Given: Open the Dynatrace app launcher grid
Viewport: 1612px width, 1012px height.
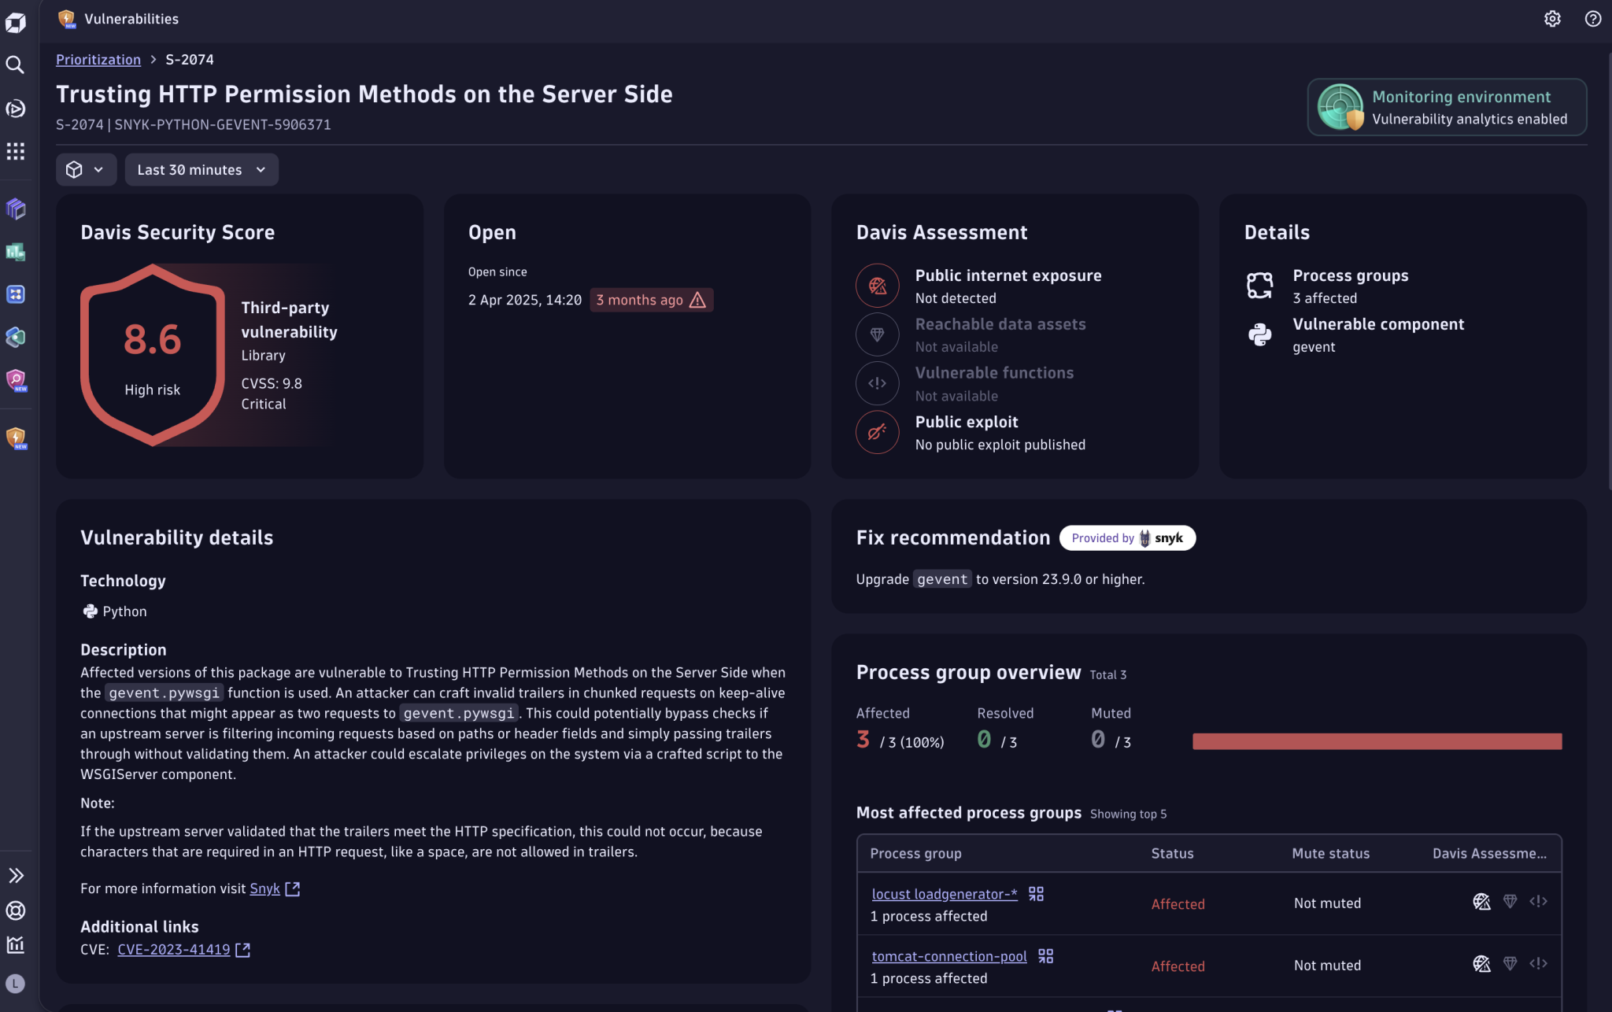Looking at the screenshot, I should [x=16, y=151].
